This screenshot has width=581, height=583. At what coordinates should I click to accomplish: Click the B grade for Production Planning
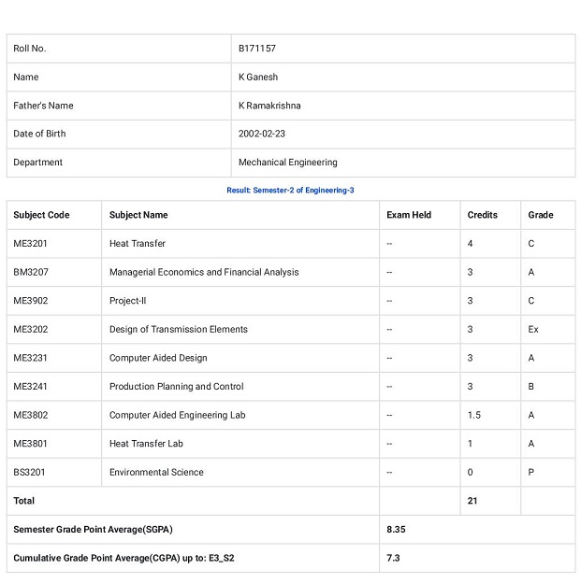tap(531, 387)
